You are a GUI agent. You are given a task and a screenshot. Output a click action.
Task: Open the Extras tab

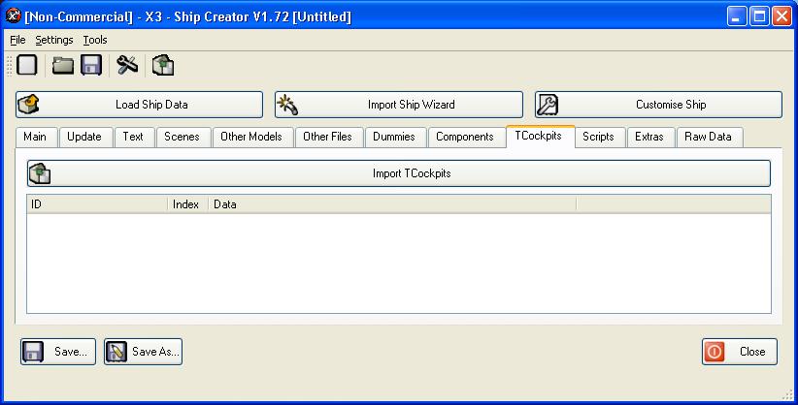[x=649, y=137]
